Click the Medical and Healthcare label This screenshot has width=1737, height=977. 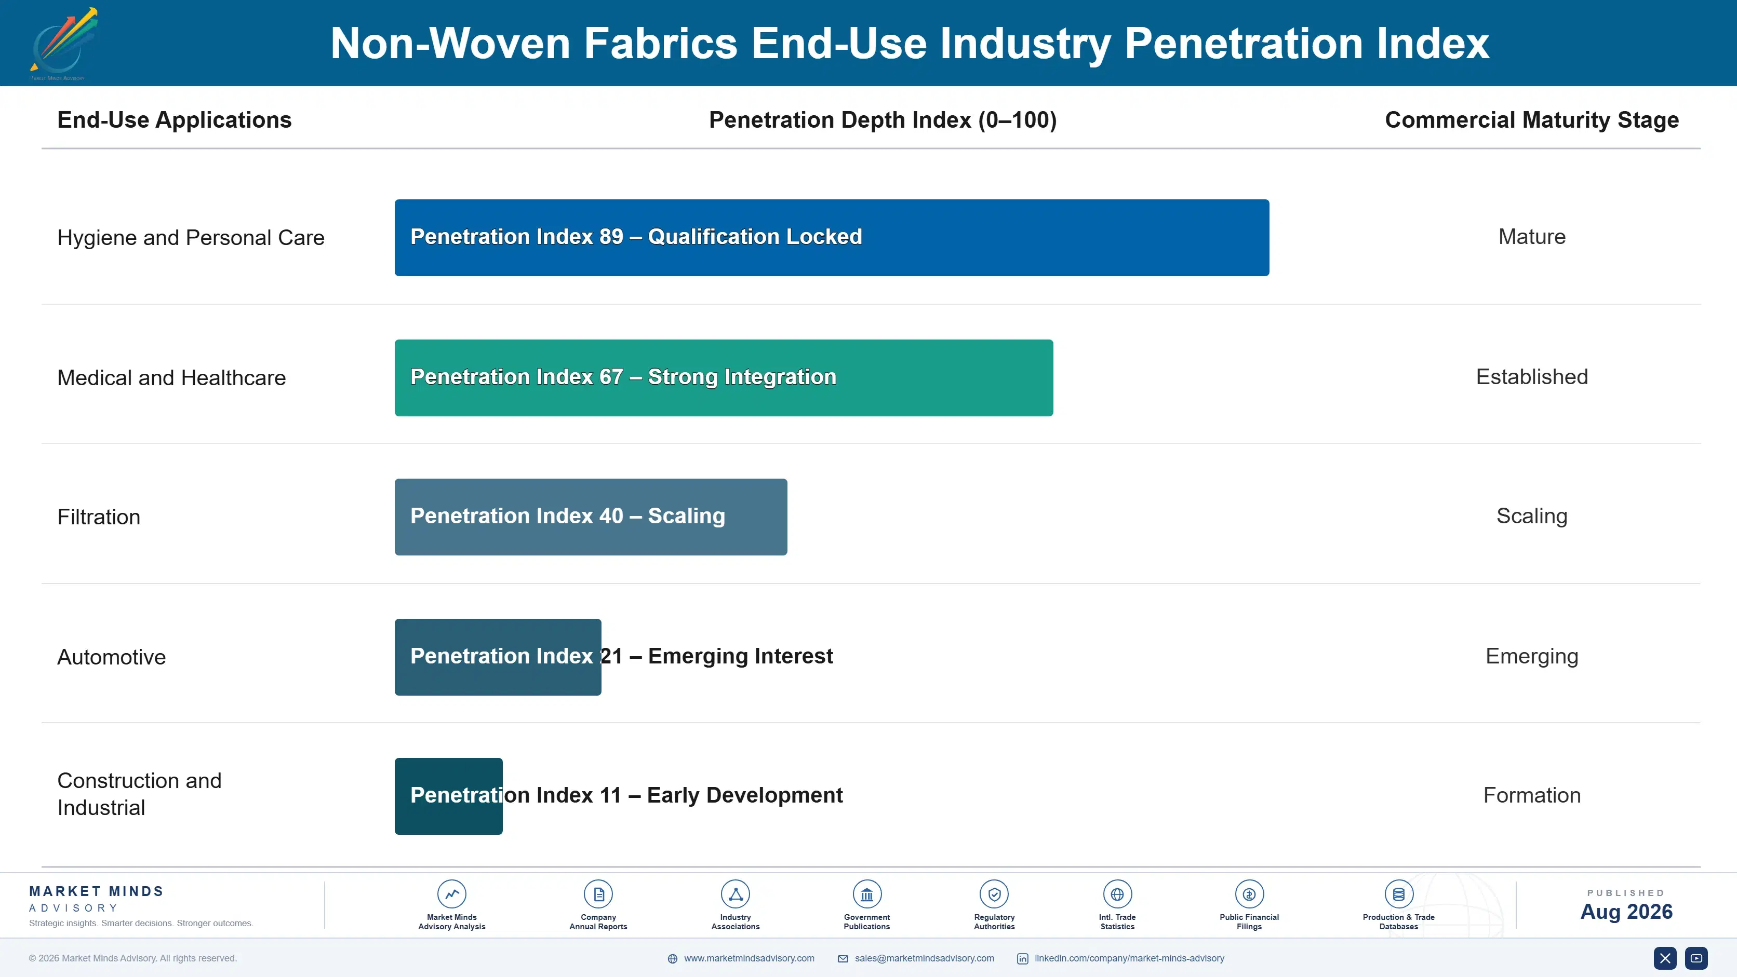171,377
